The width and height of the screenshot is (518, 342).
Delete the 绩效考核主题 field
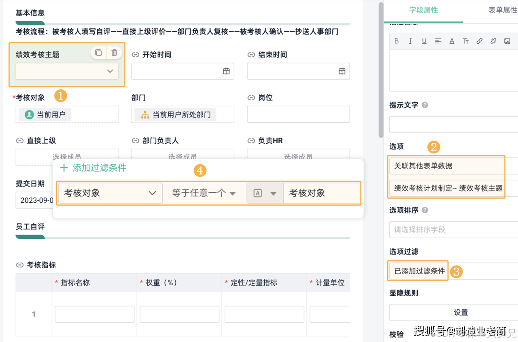pos(115,53)
